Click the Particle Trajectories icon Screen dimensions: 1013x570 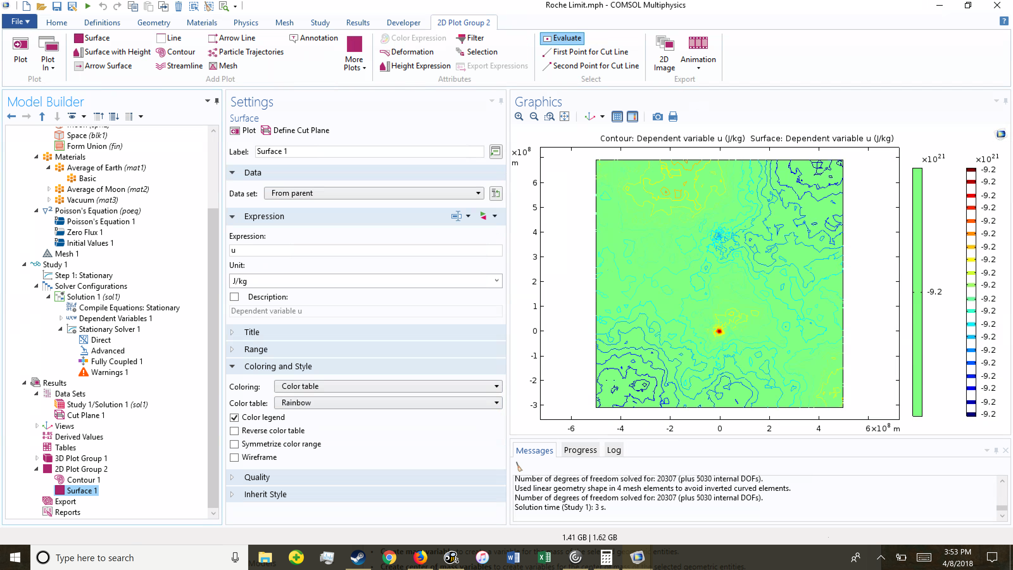pos(212,52)
